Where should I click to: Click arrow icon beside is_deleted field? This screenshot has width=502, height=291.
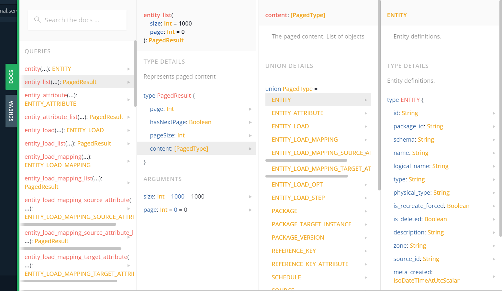tap(494, 219)
